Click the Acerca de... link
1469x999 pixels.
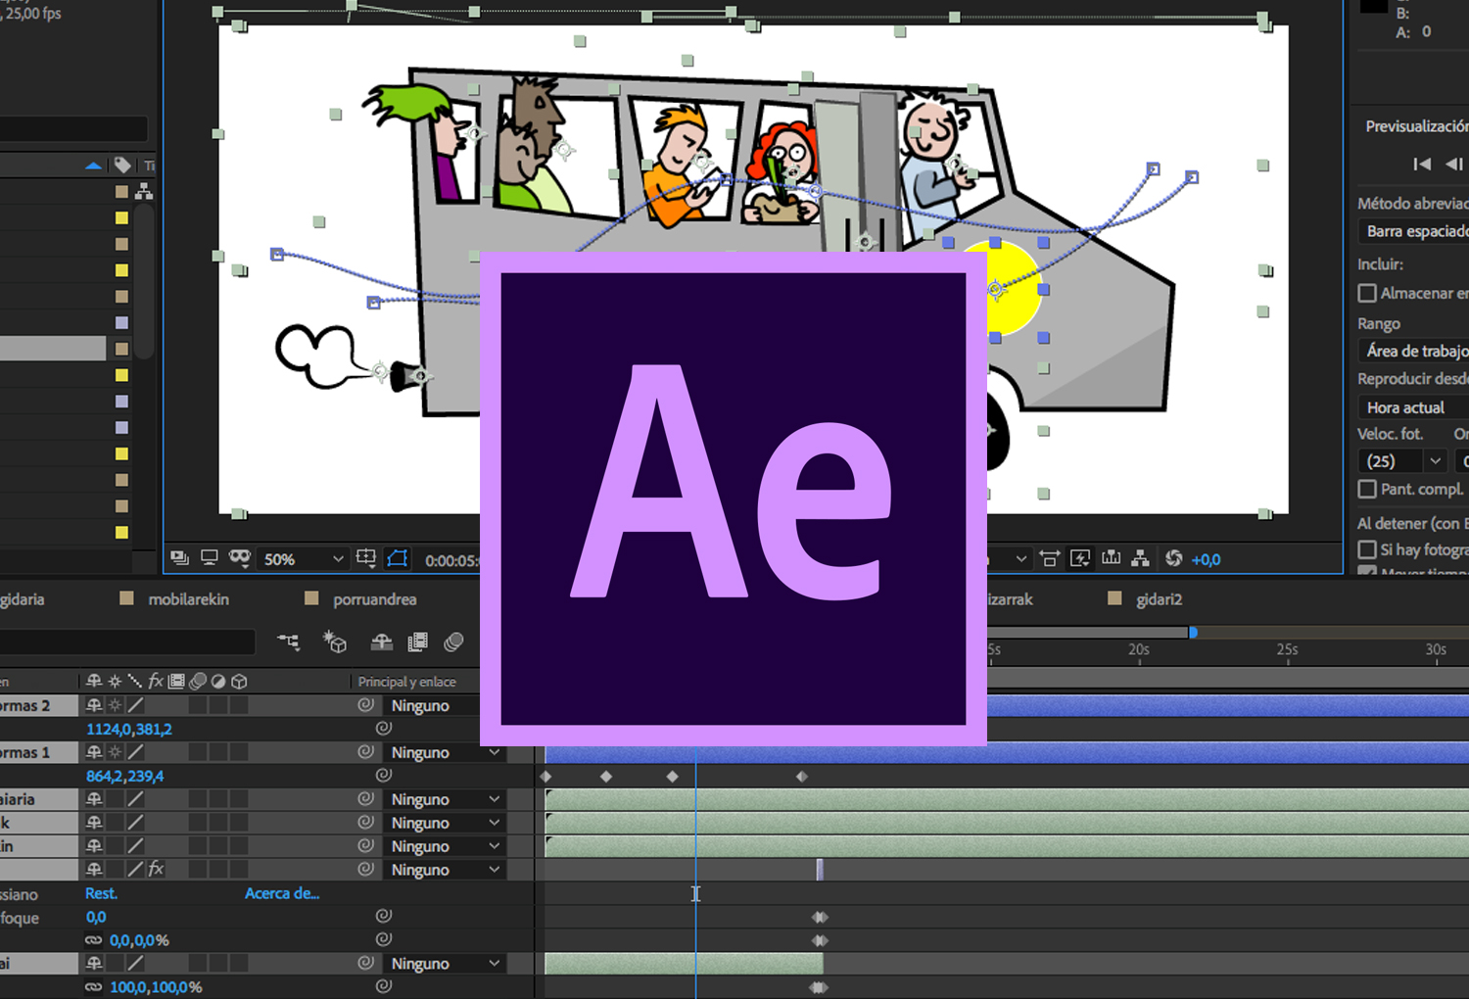point(282,893)
